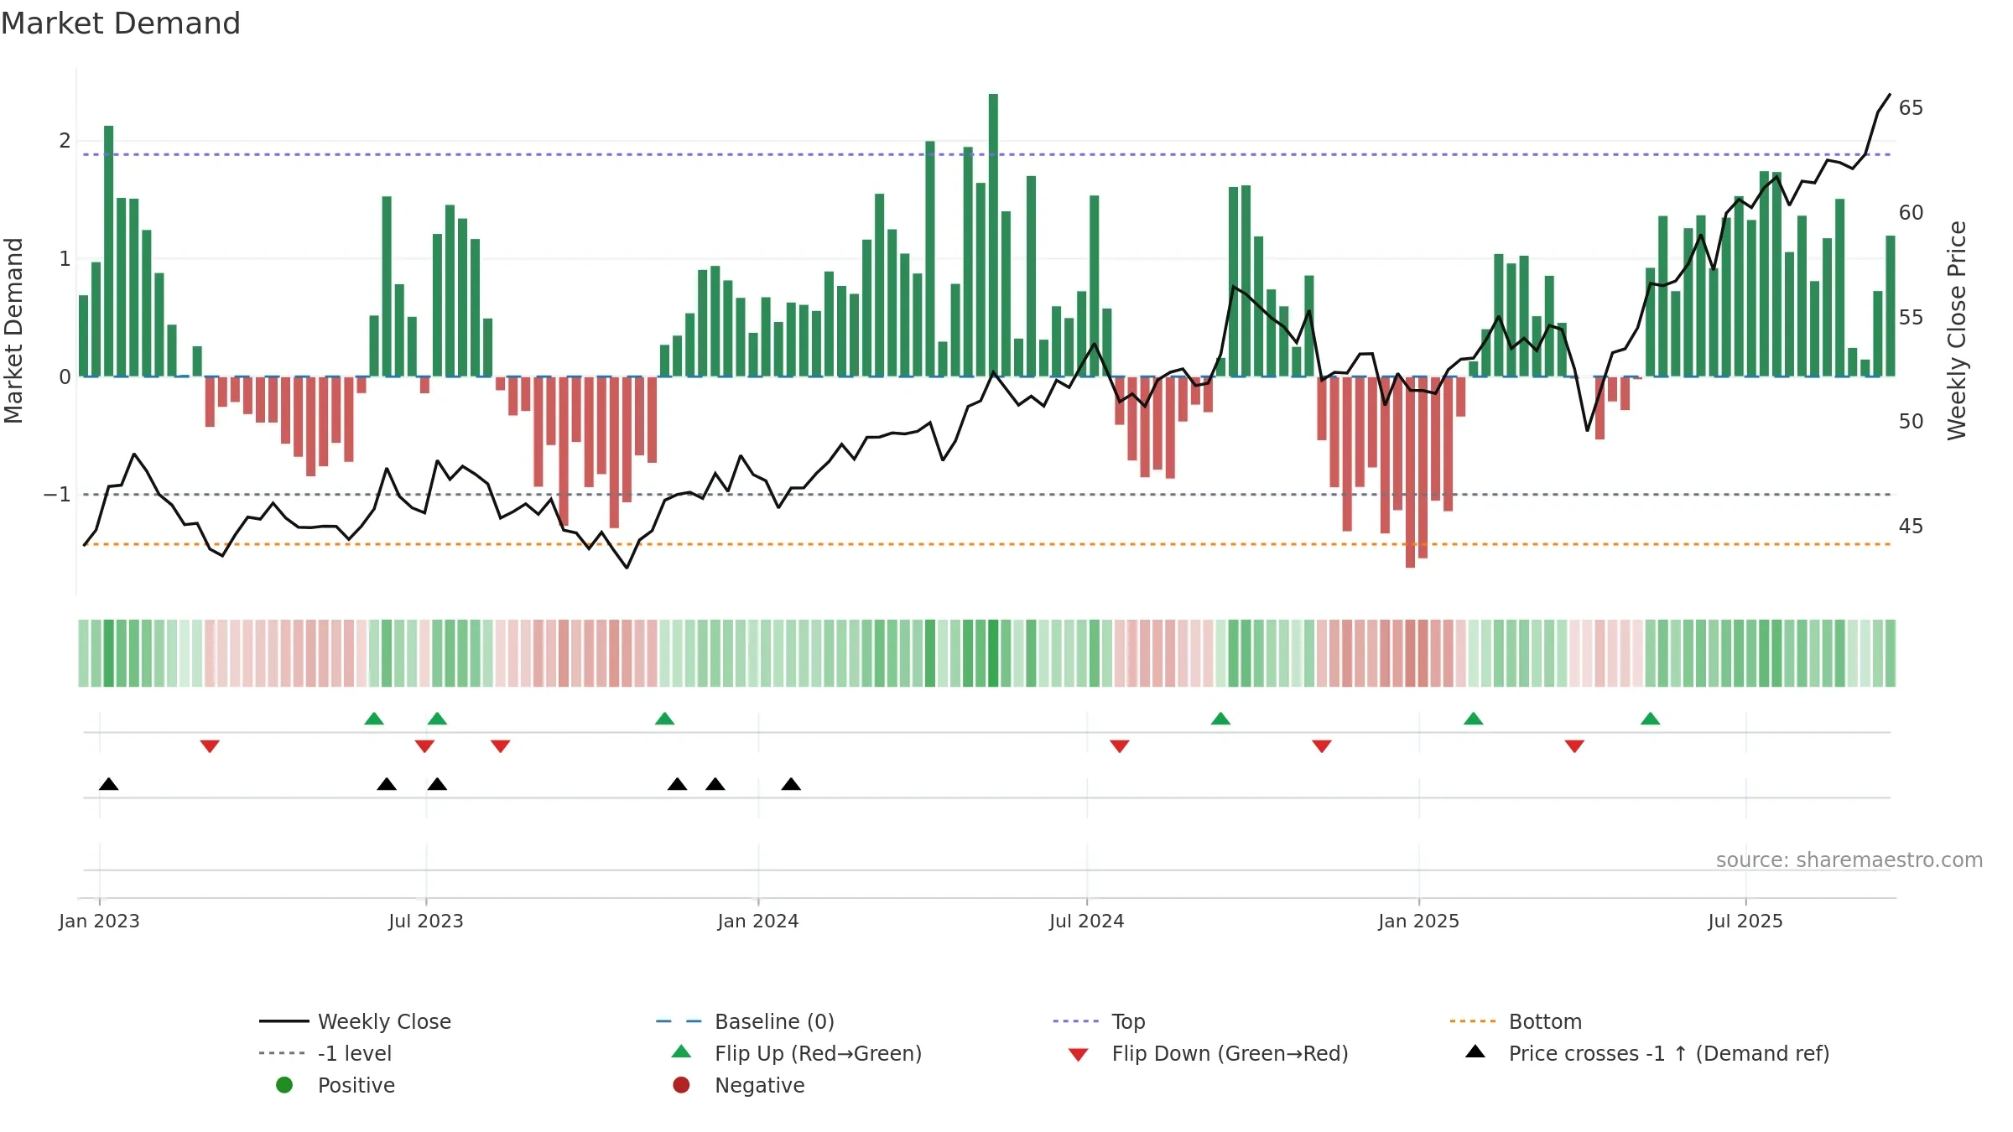Click the 65 price axis tick

(x=1911, y=108)
